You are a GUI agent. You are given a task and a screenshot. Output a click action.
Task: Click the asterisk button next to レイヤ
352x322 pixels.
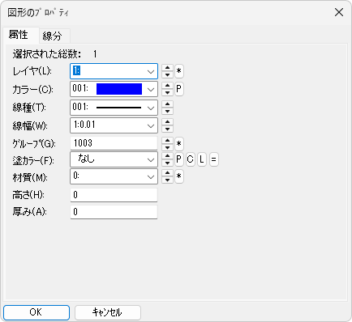point(178,71)
